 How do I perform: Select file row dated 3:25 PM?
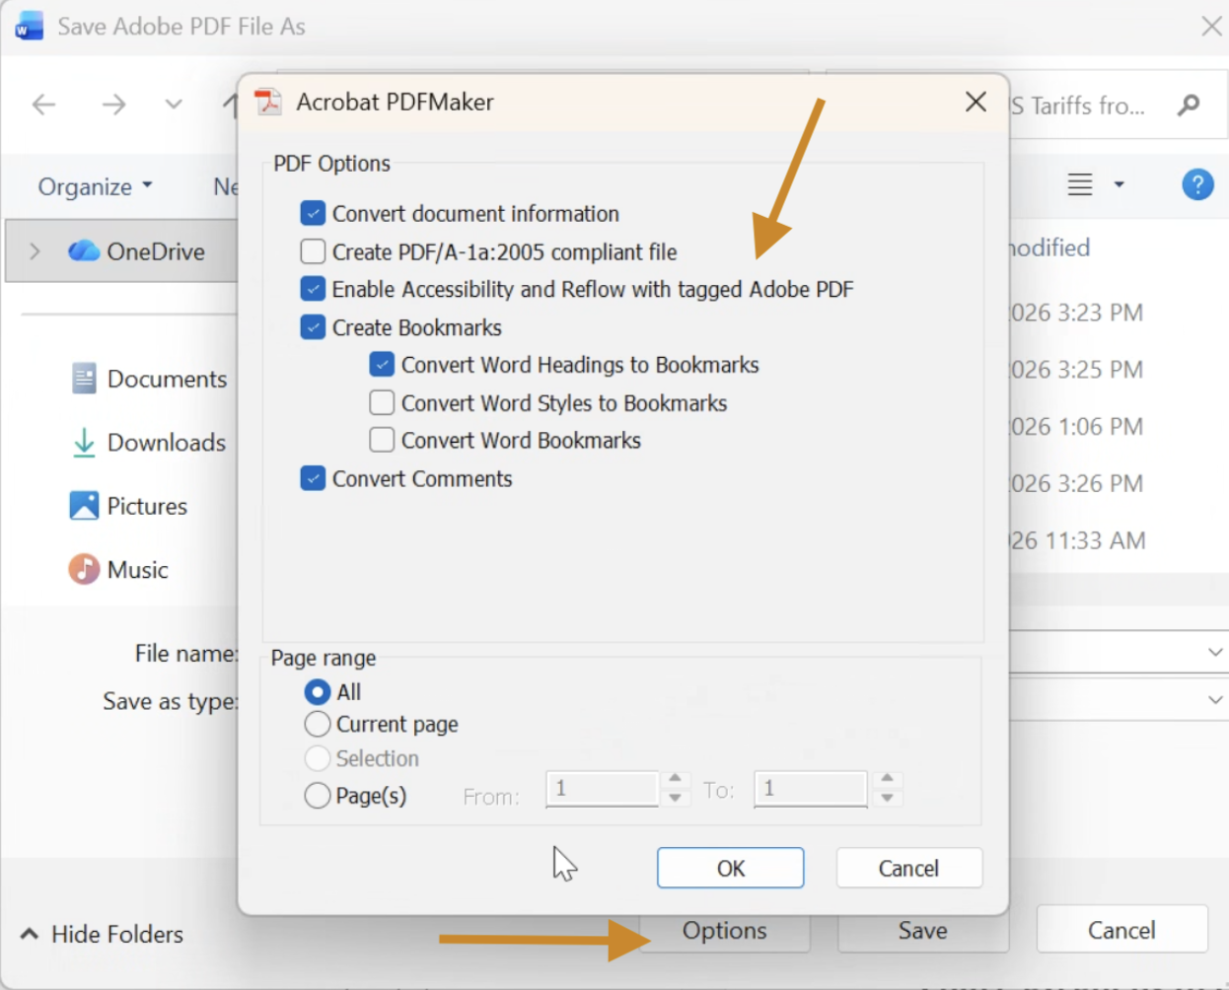coord(1077,370)
